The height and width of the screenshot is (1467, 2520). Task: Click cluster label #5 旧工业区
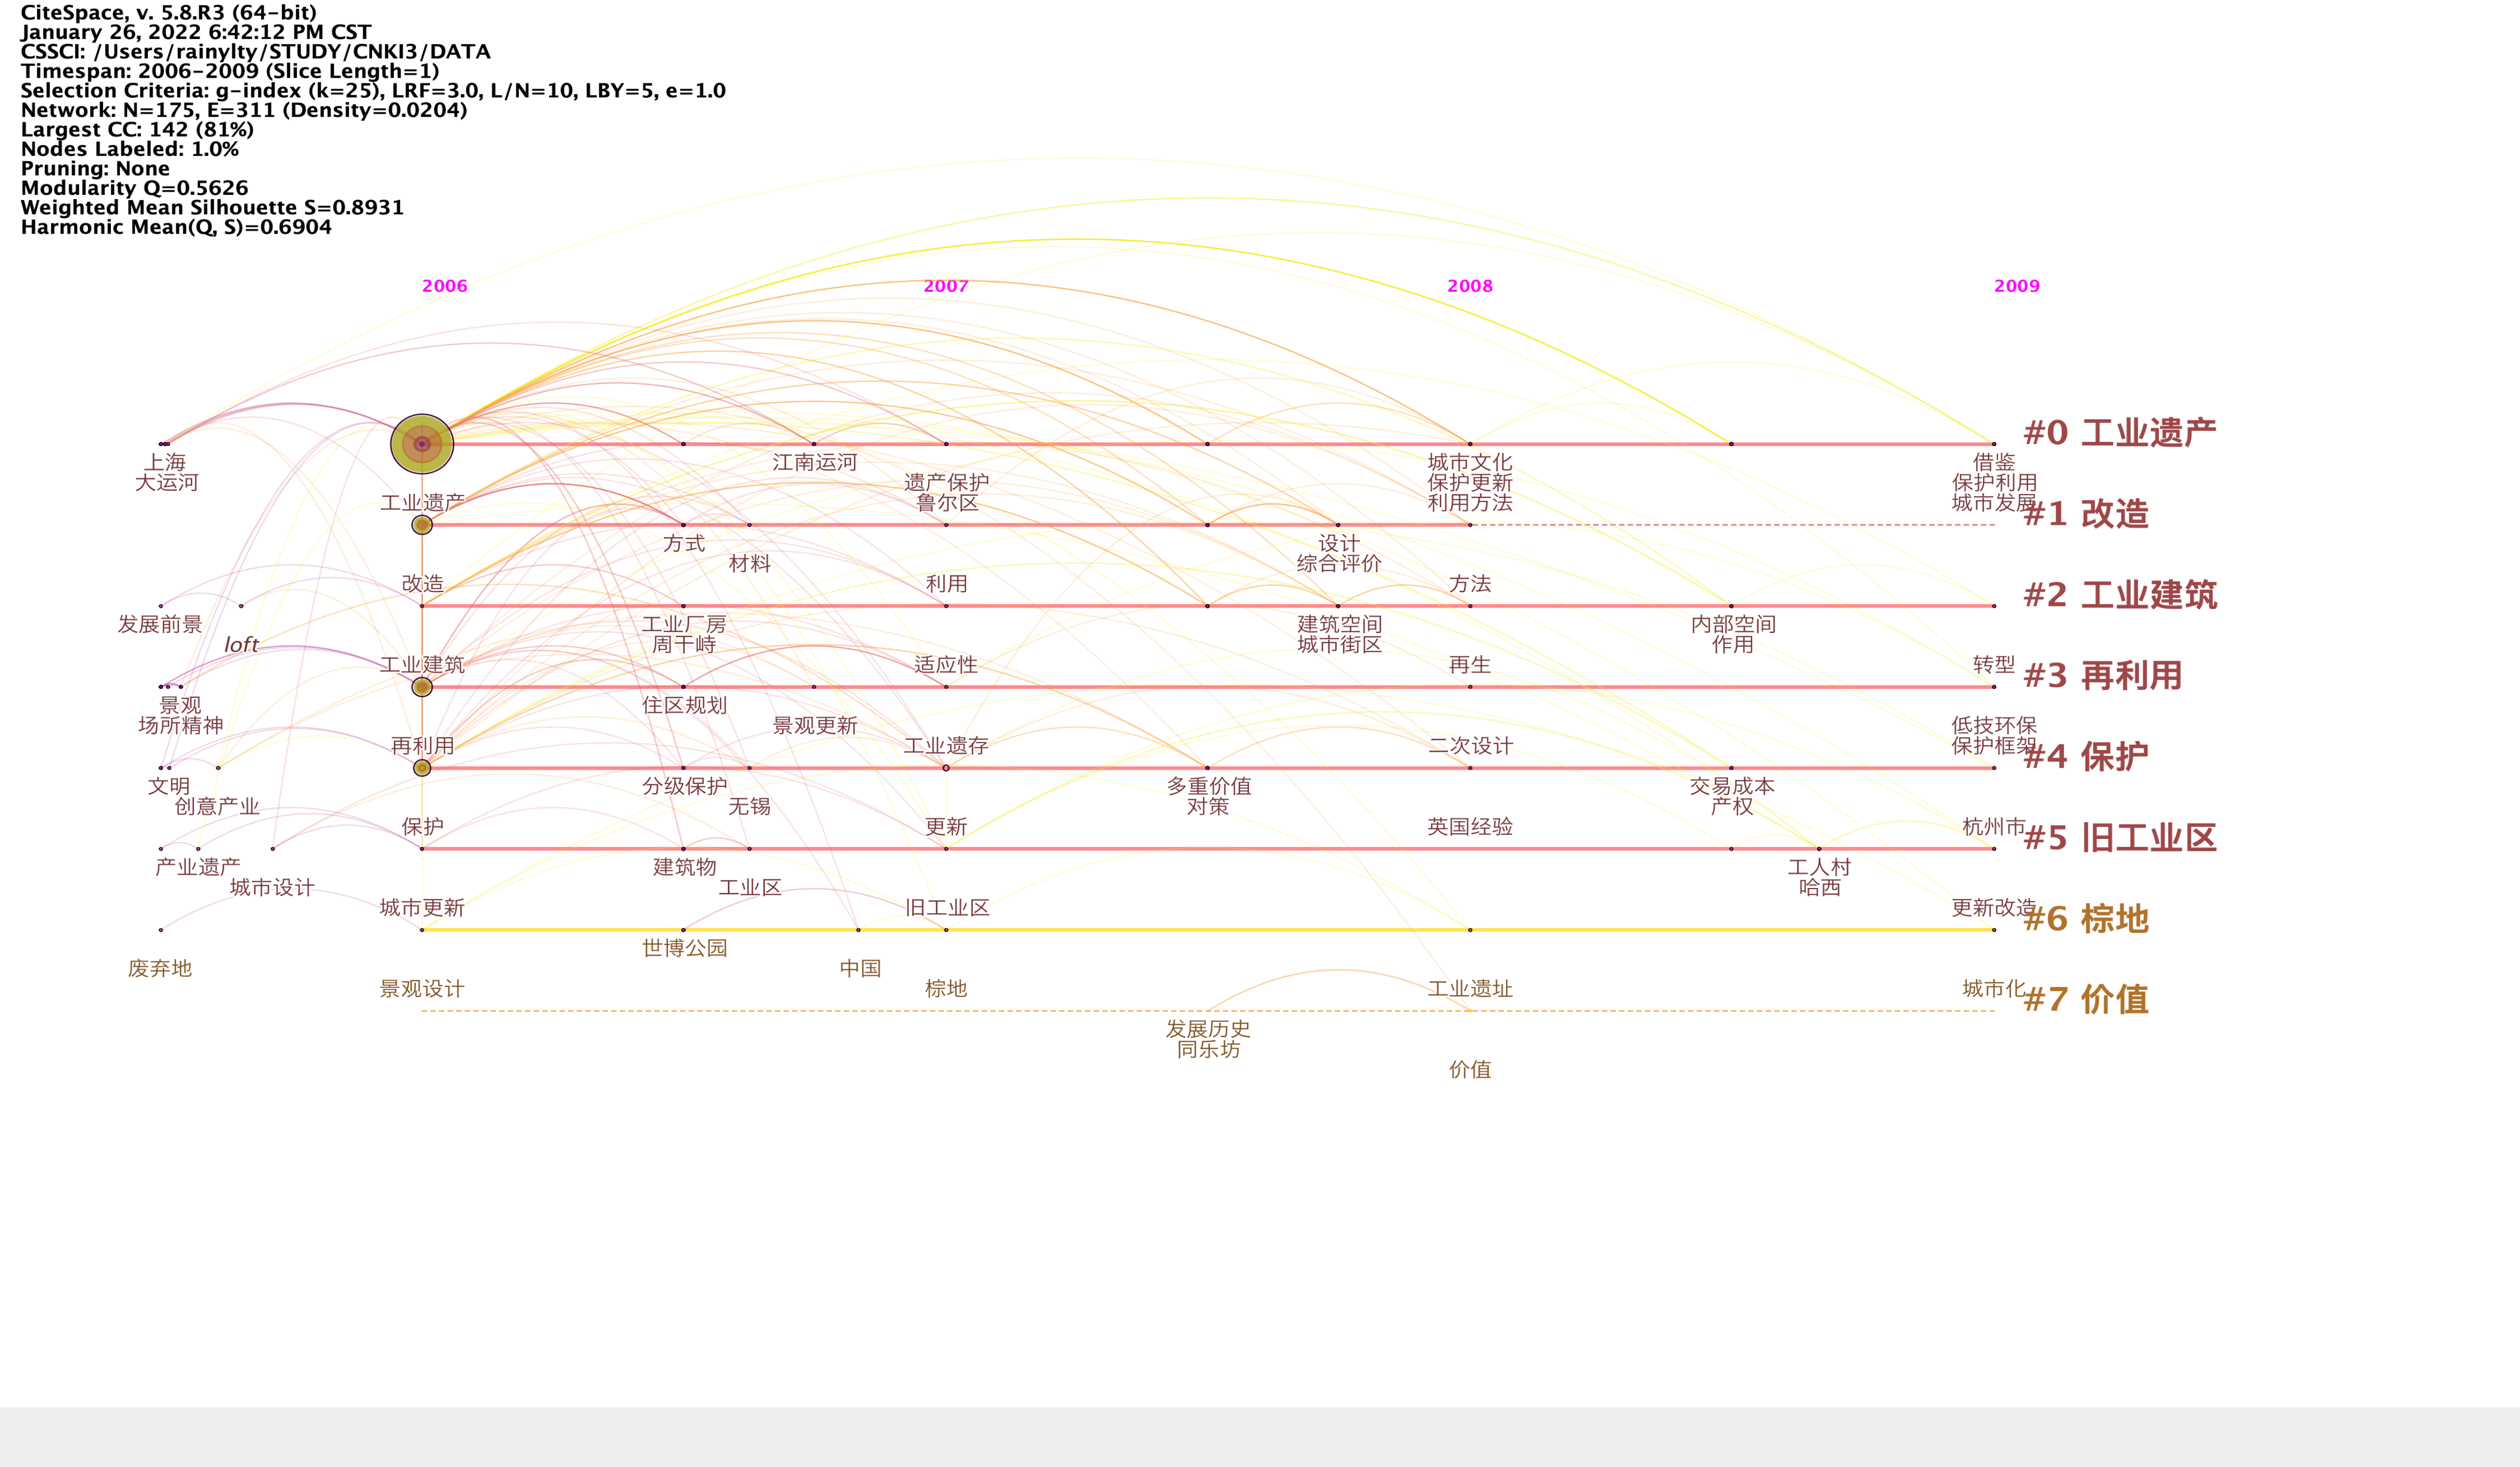coord(2120,838)
